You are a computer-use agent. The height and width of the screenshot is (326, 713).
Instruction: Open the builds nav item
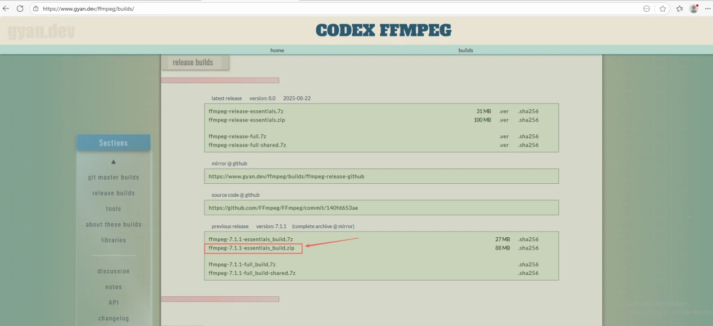tap(465, 50)
